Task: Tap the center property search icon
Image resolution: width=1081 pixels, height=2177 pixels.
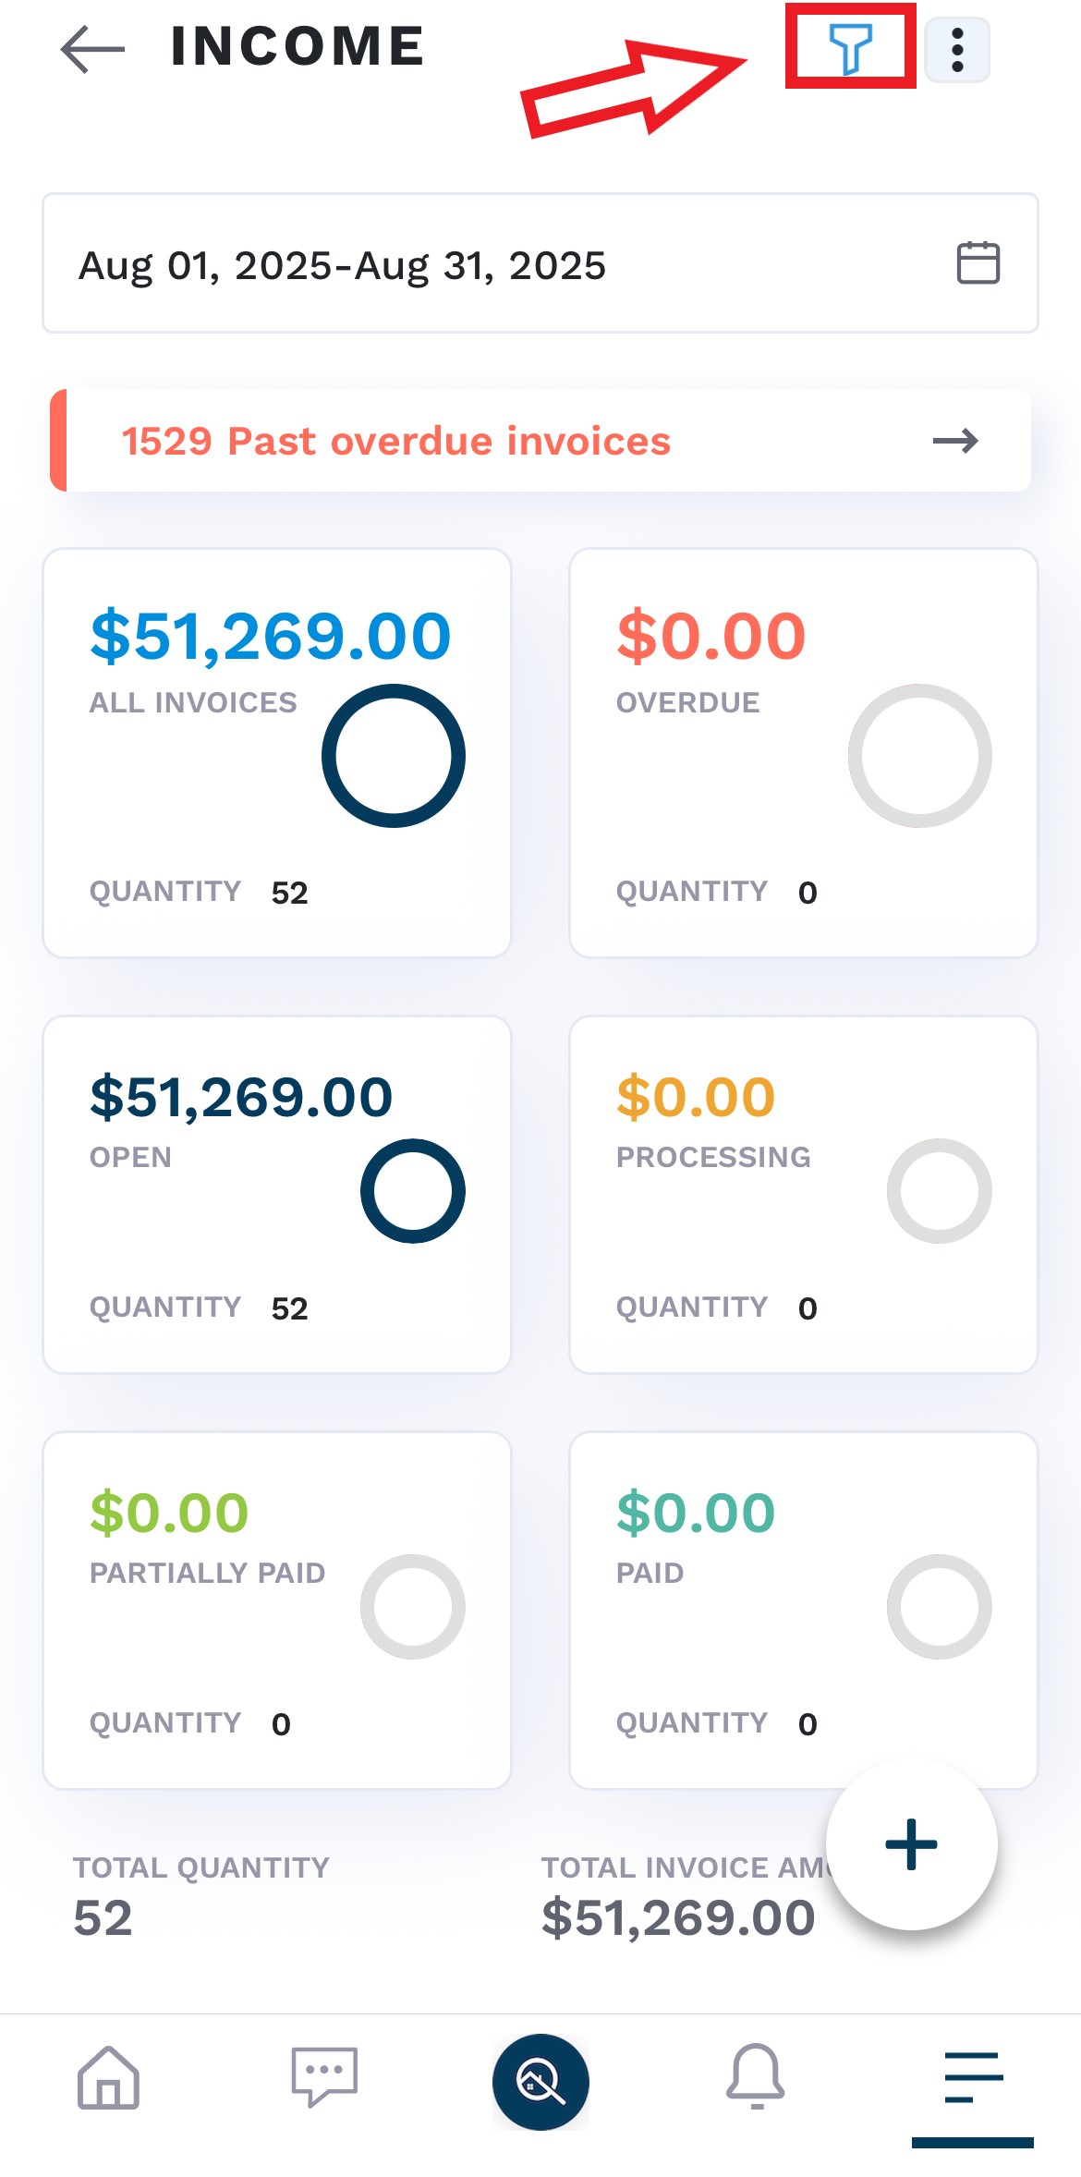Action: pyautogui.click(x=540, y=2081)
